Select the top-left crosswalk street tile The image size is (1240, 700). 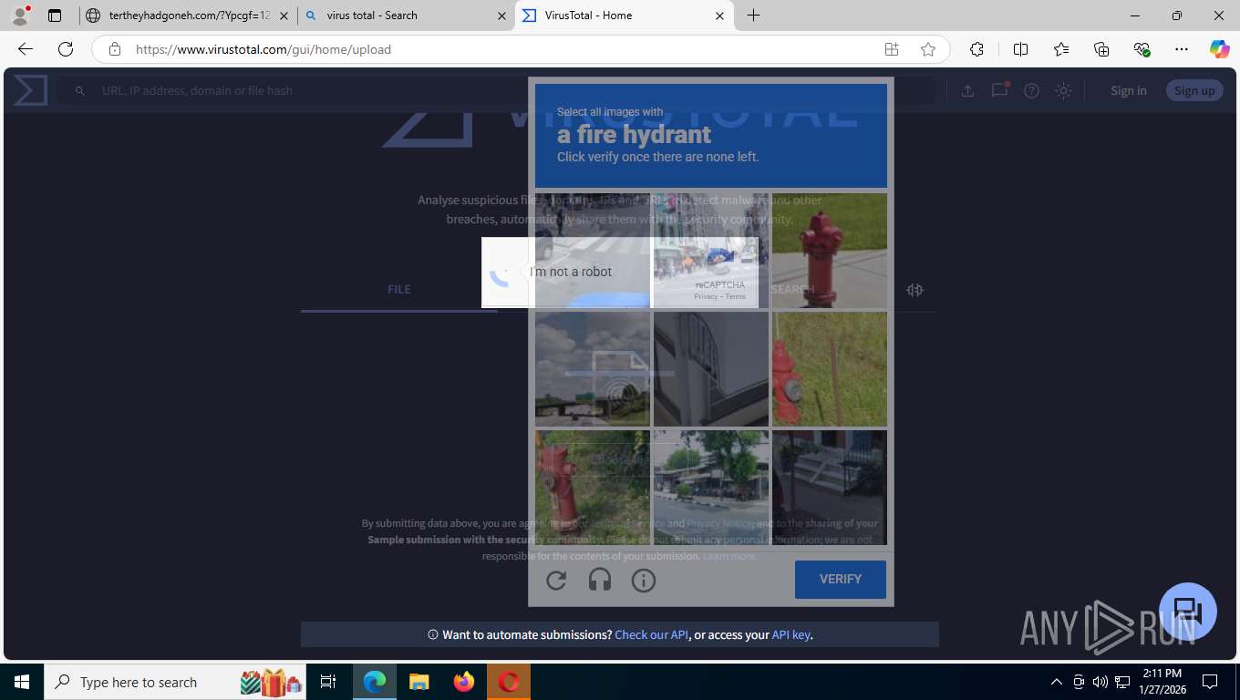[x=593, y=251]
